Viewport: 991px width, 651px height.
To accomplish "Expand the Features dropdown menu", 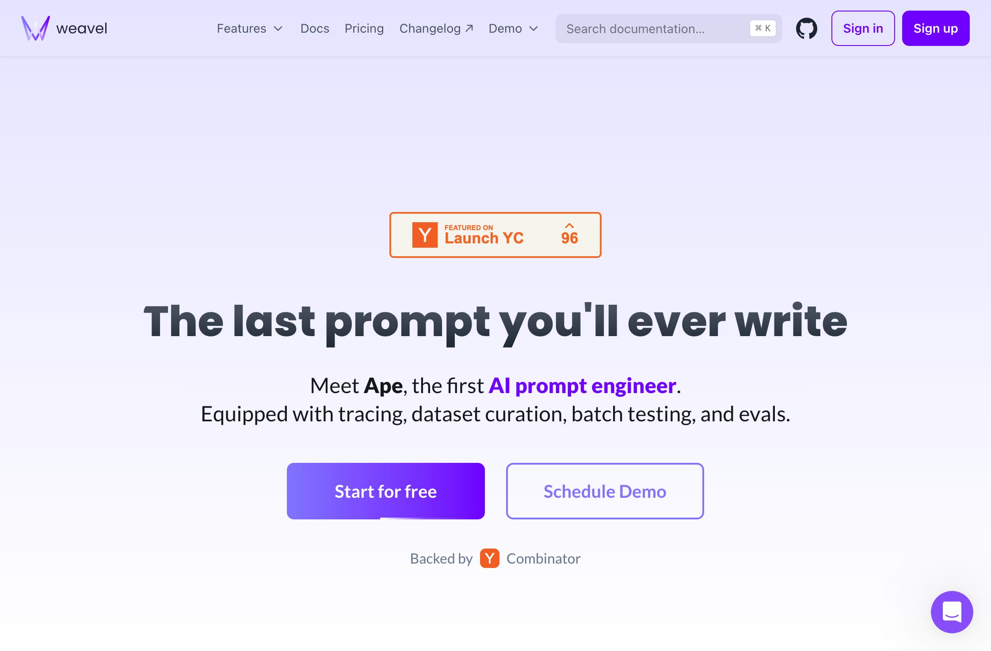I will [249, 28].
